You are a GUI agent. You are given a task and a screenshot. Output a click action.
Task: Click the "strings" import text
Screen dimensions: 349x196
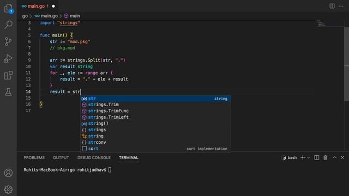(69, 23)
